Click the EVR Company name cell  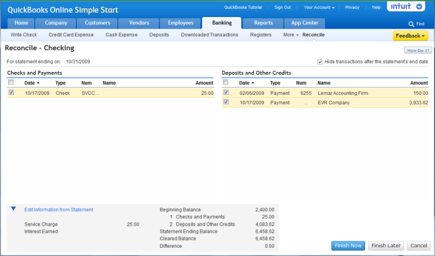pos(333,103)
